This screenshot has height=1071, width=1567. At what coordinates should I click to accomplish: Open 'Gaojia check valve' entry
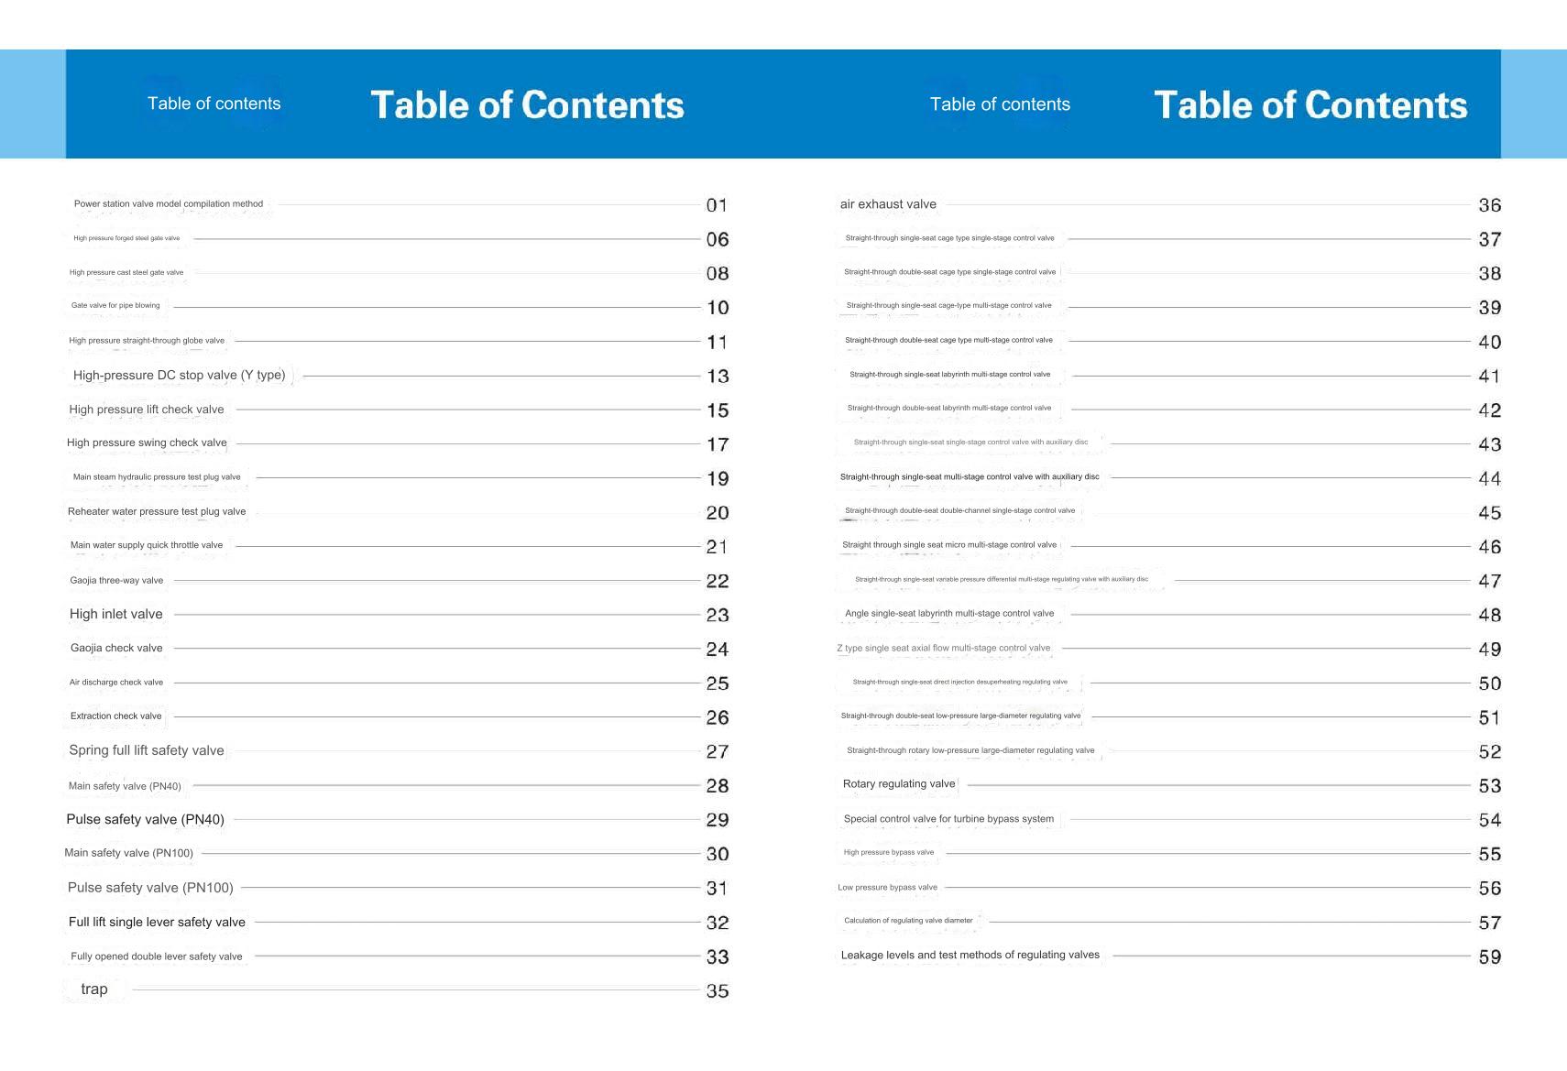[116, 649]
